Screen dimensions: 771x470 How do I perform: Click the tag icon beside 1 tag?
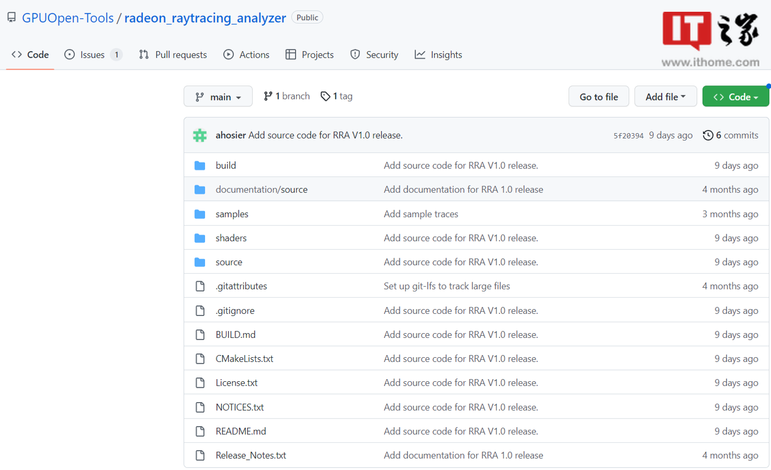coord(325,96)
